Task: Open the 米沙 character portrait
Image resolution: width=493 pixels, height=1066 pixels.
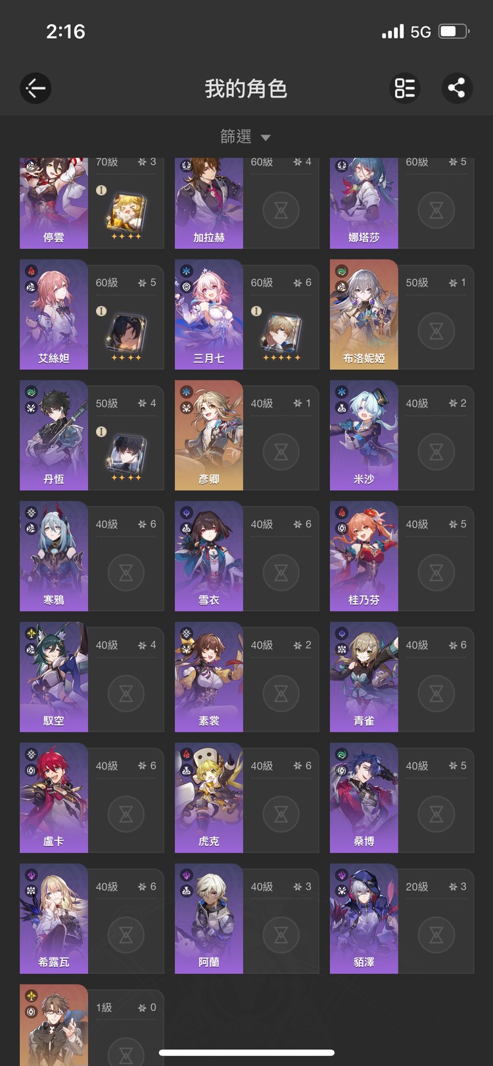Action: click(x=364, y=435)
